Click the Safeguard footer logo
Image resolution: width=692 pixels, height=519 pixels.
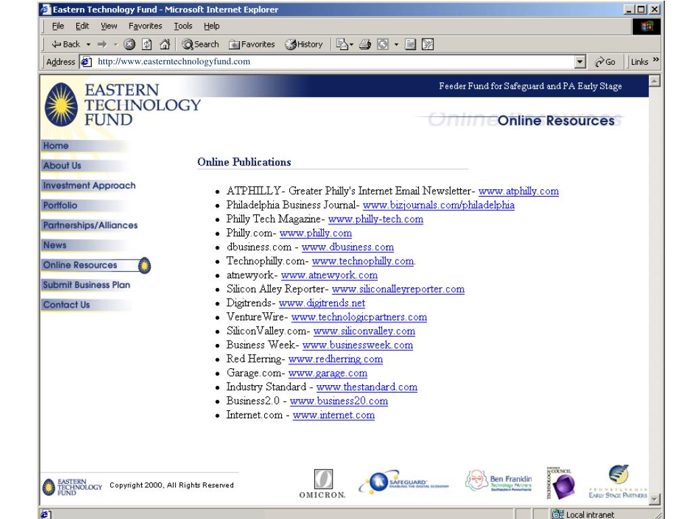coord(403,482)
